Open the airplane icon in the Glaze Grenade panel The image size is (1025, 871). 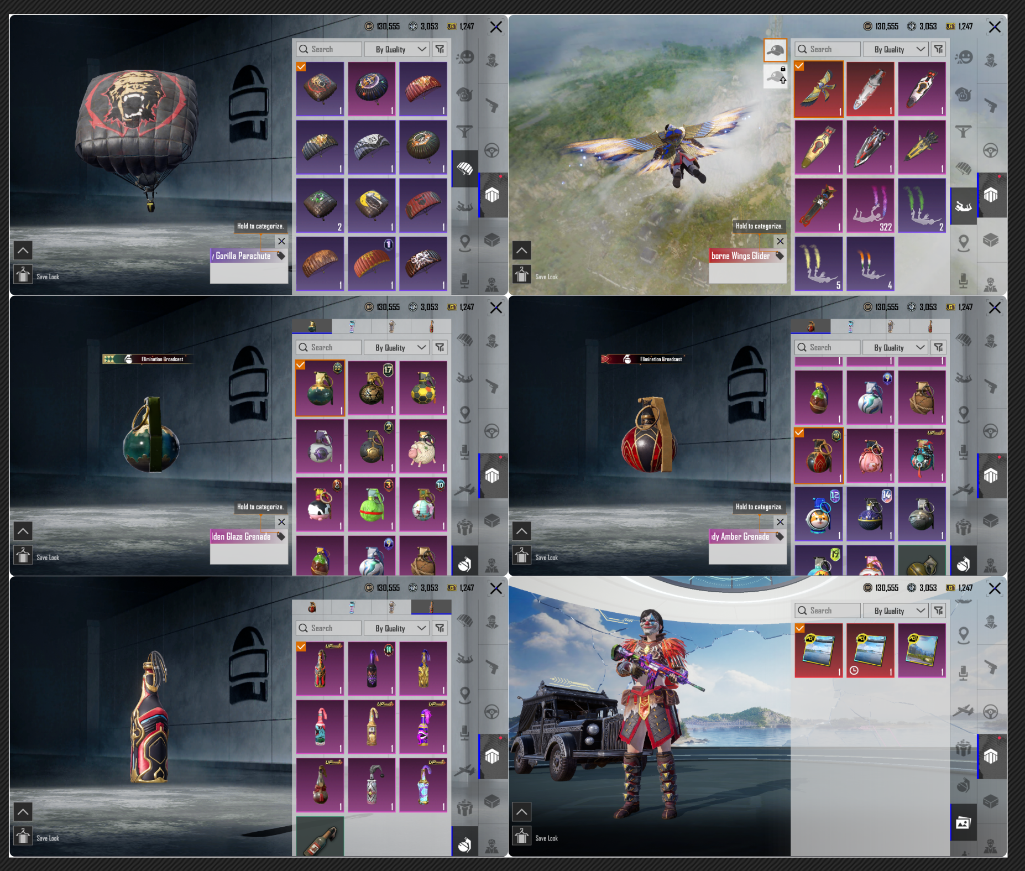pos(465,489)
